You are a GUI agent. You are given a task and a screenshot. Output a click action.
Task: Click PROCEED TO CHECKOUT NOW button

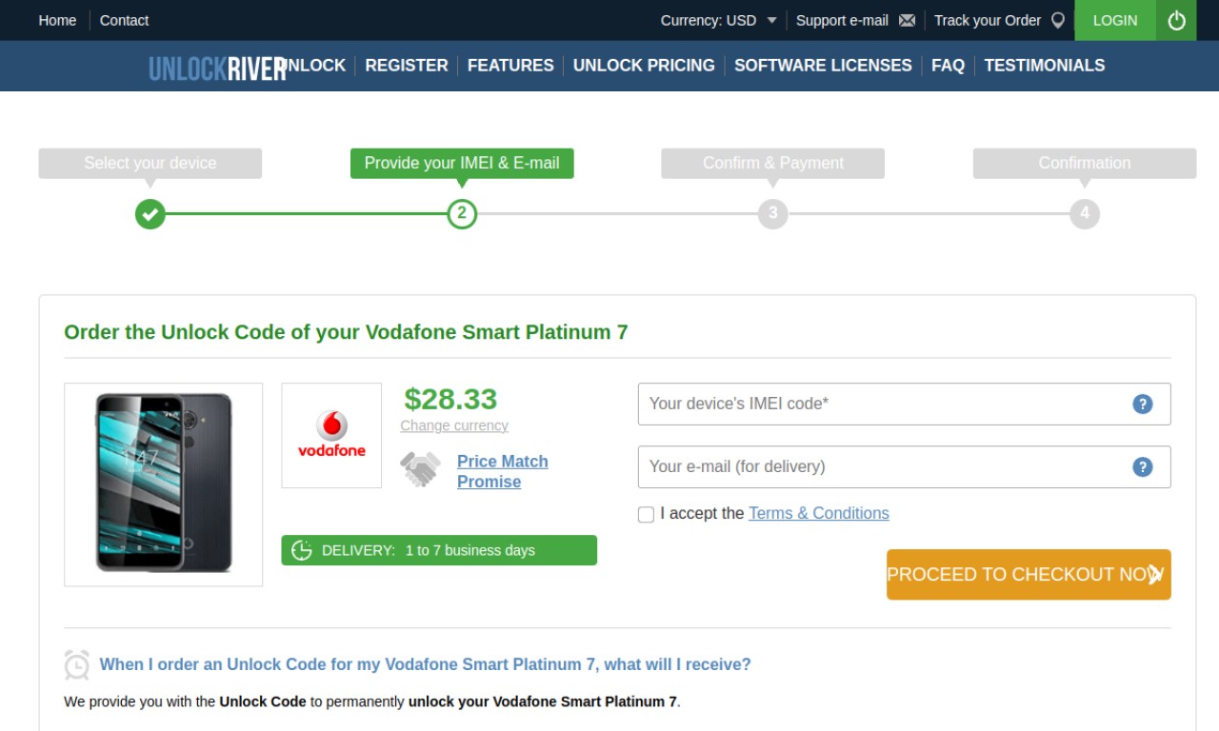click(x=1029, y=574)
